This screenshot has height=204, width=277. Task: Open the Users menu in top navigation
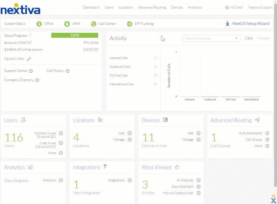click(109, 8)
